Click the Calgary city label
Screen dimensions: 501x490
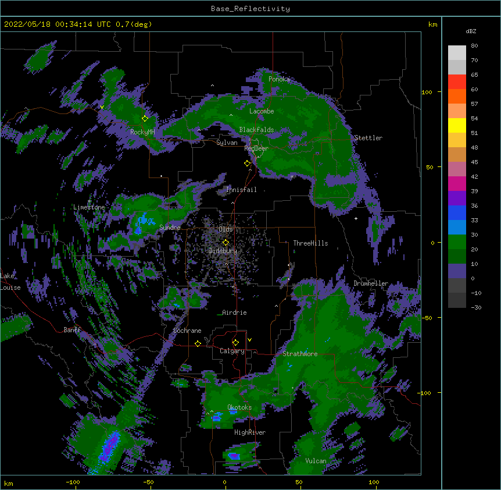point(232,351)
